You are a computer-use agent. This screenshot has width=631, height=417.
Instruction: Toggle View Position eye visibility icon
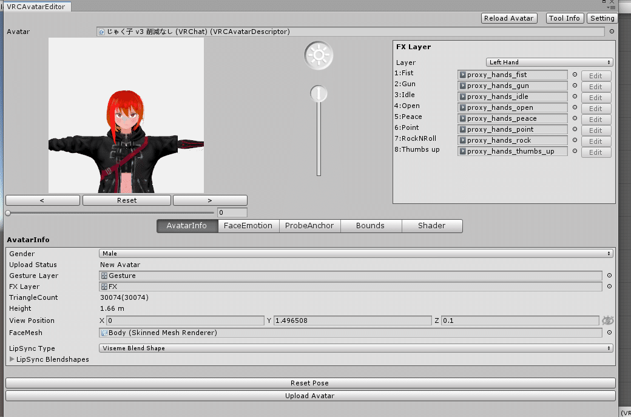click(608, 320)
